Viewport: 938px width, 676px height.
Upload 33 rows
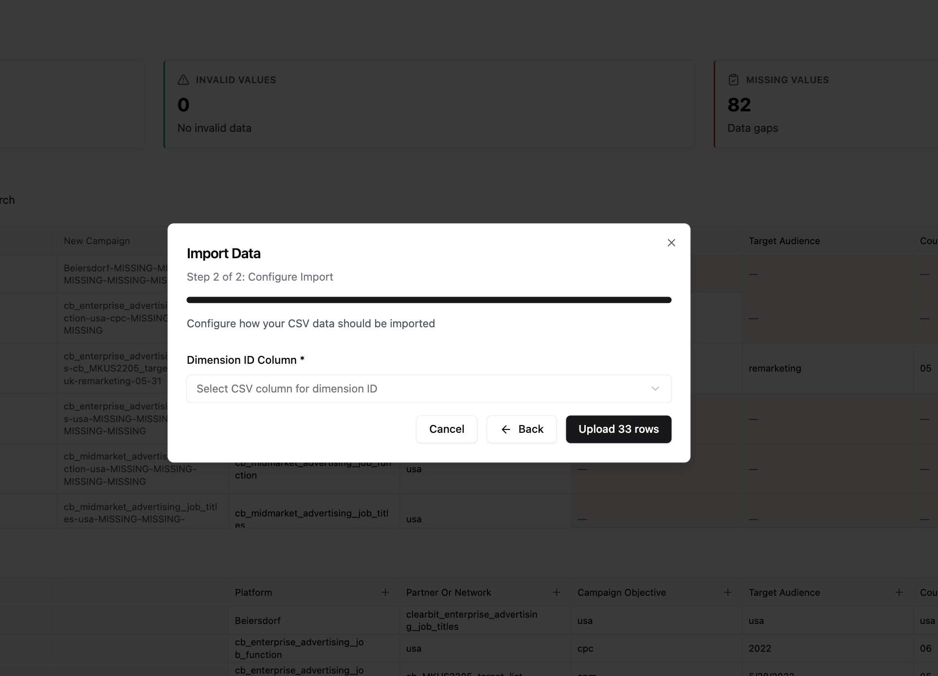tap(618, 429)
